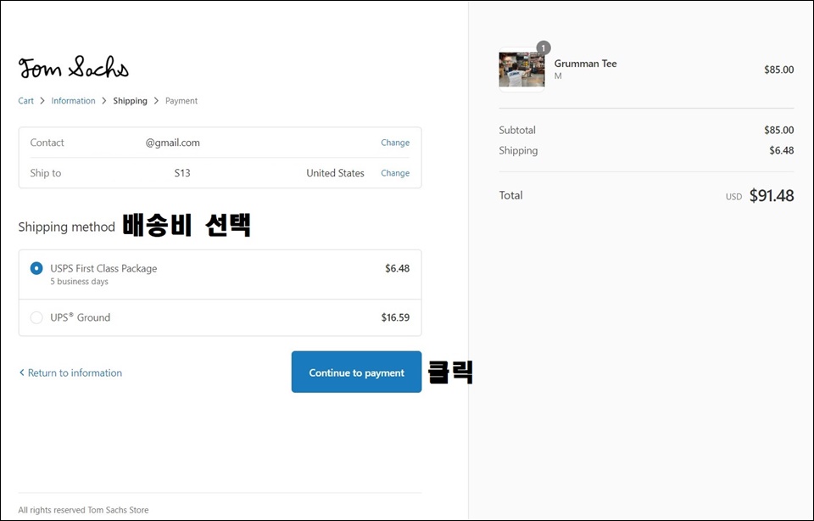Go to Information breadcrumb
The height and width of the screenshot is (521, 814).
coord(73,101)
